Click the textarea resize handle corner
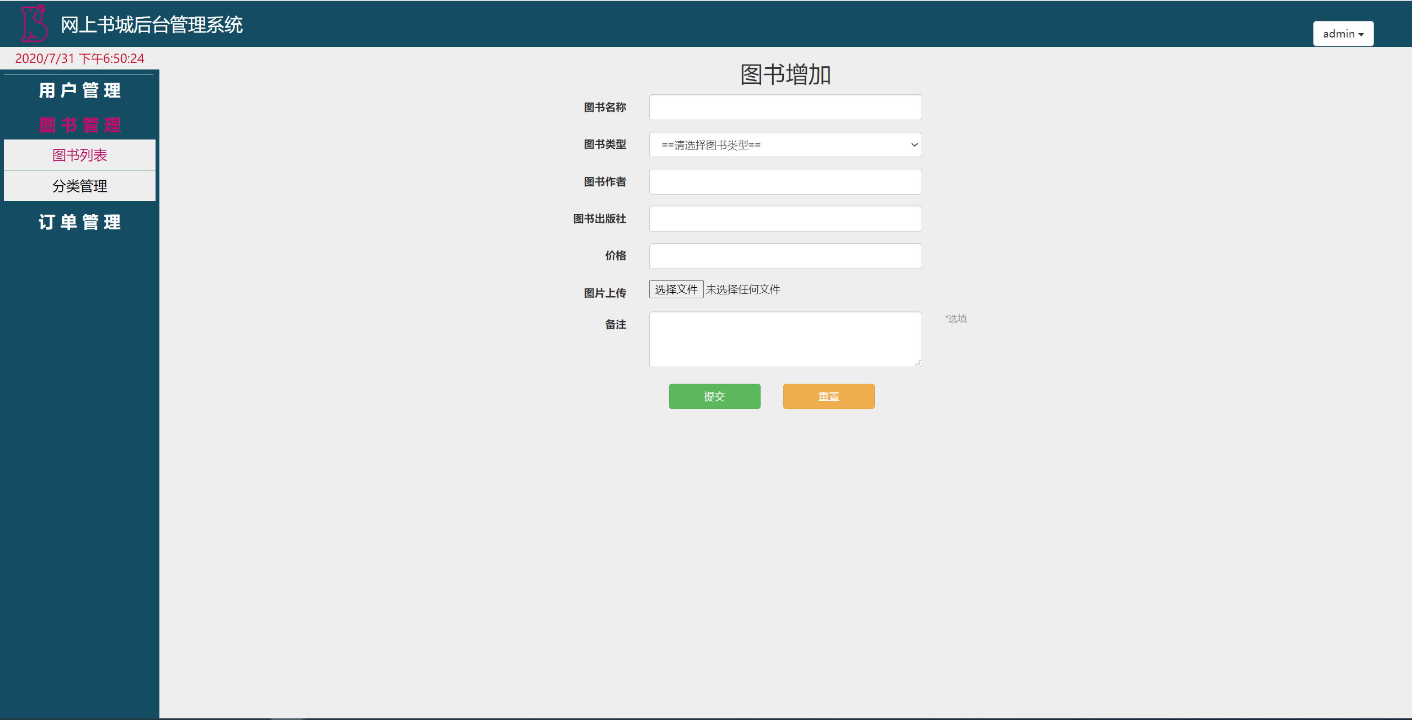Screen dimensions: 1412x720 (917, 362)
